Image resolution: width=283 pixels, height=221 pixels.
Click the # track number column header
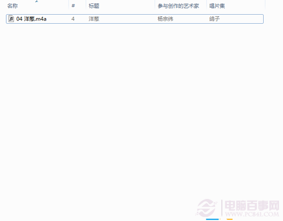point(73,6)
